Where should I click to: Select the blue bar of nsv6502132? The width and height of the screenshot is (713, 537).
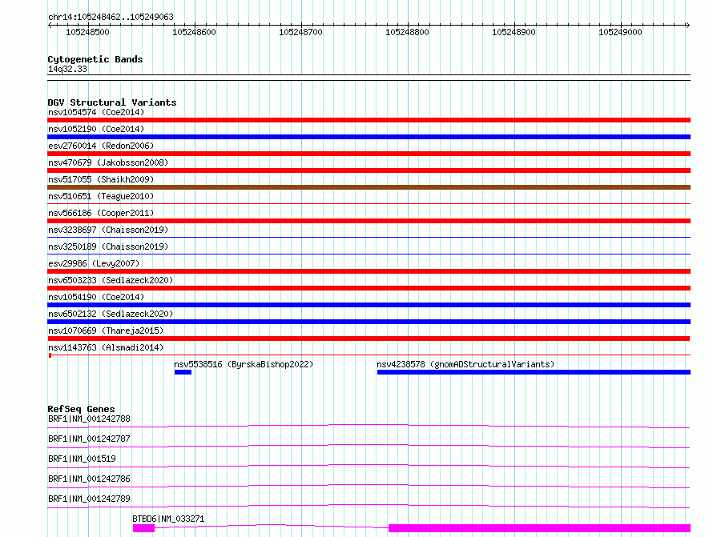(369, 322)
